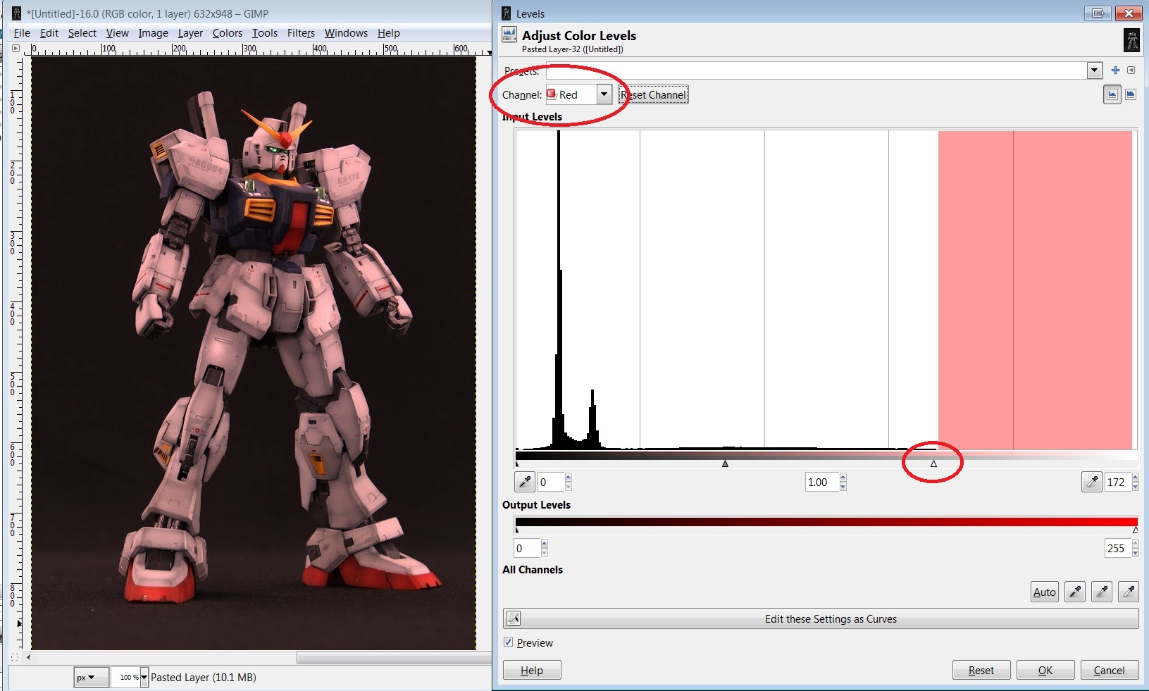Open the Windows menu
Image resolution: width=1149 pixels, height=691 pixels.
pyautogui.click(x=346, y=33)
